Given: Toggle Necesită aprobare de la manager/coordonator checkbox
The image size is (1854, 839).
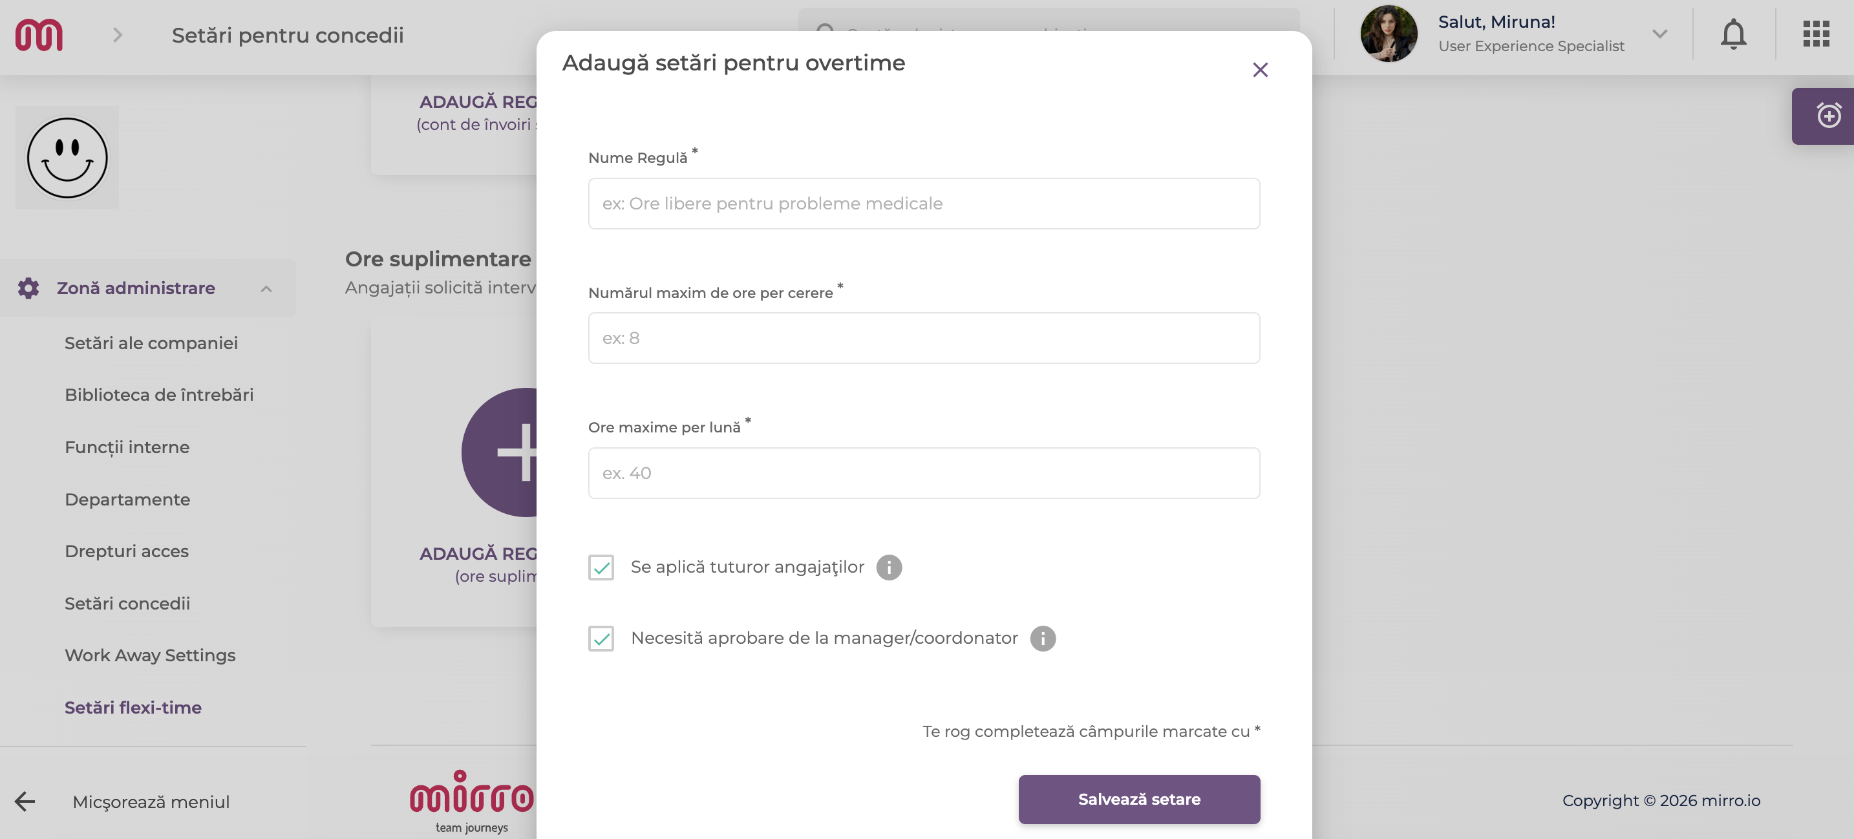Looking at the screenshot, I should [x=601, y=638].
